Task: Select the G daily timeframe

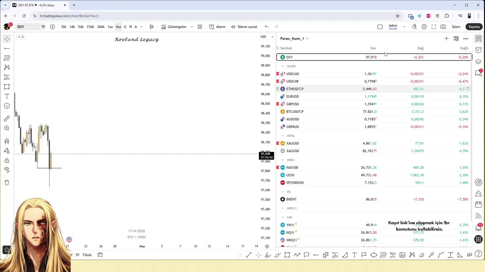Action: click(125, 27)
